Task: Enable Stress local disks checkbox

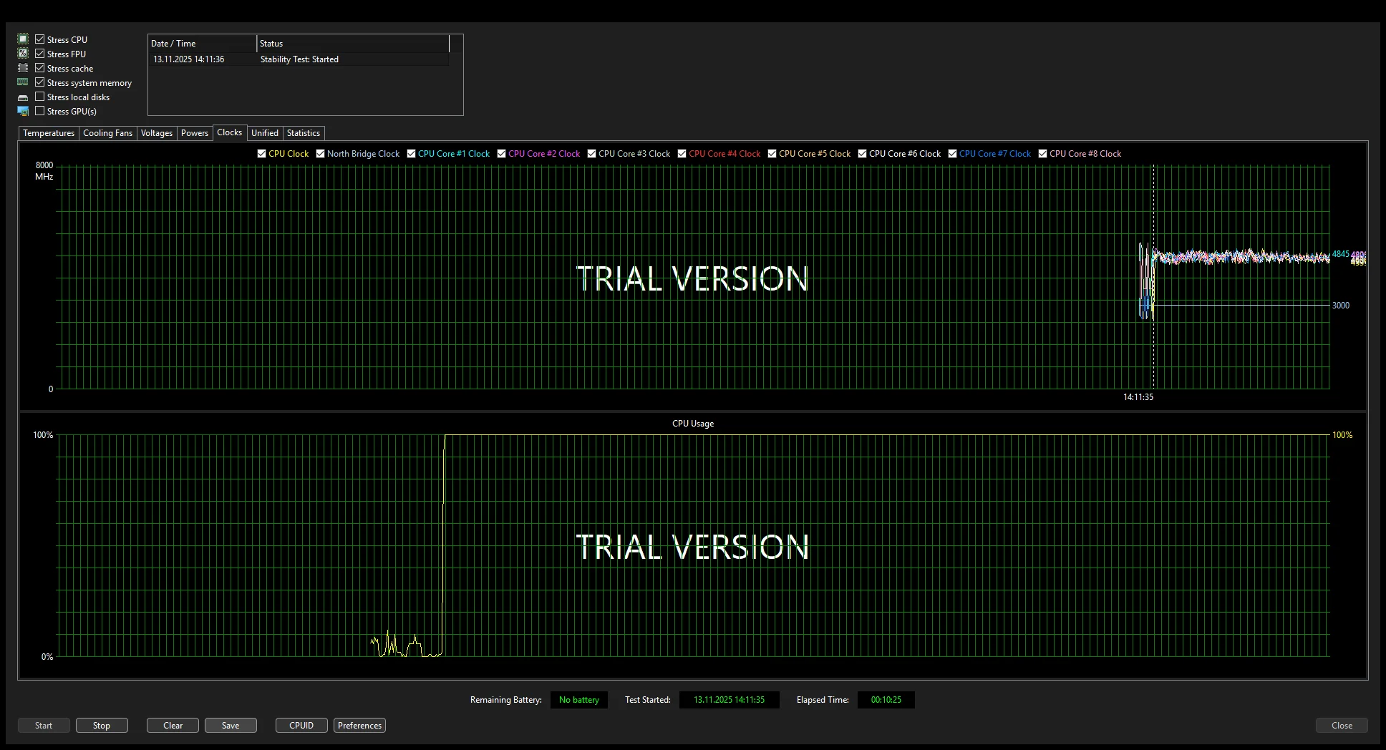Action: [40, 97]
